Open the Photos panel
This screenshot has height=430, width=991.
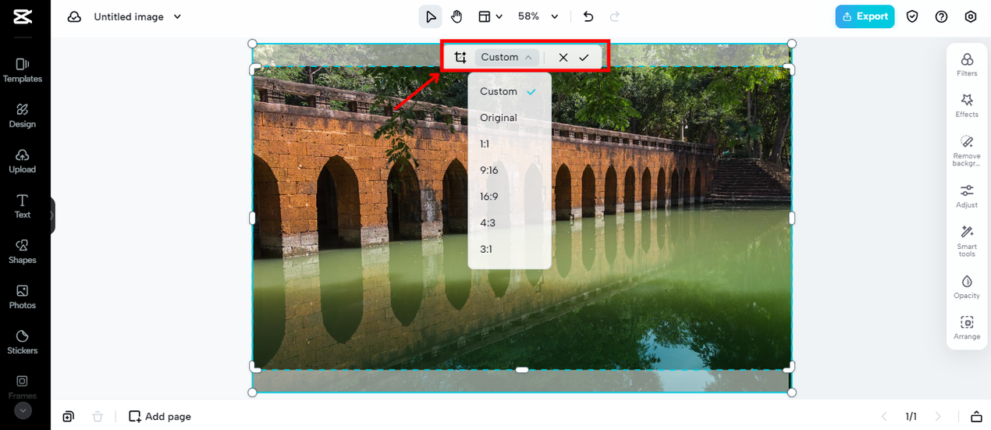(22, 297)
